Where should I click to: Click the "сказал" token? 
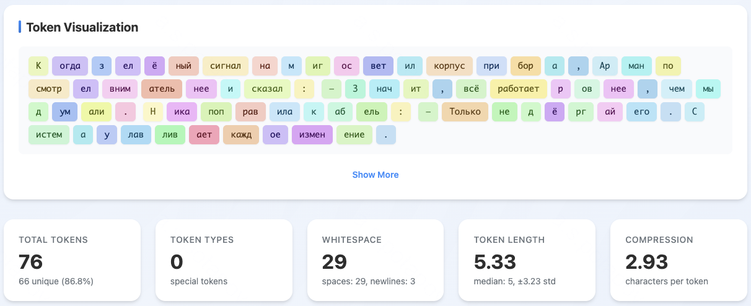[x=267, y=89]
